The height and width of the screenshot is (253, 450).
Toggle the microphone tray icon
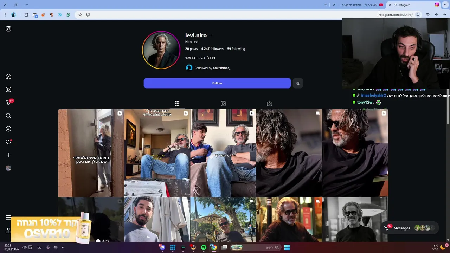(x=48, y=247)
